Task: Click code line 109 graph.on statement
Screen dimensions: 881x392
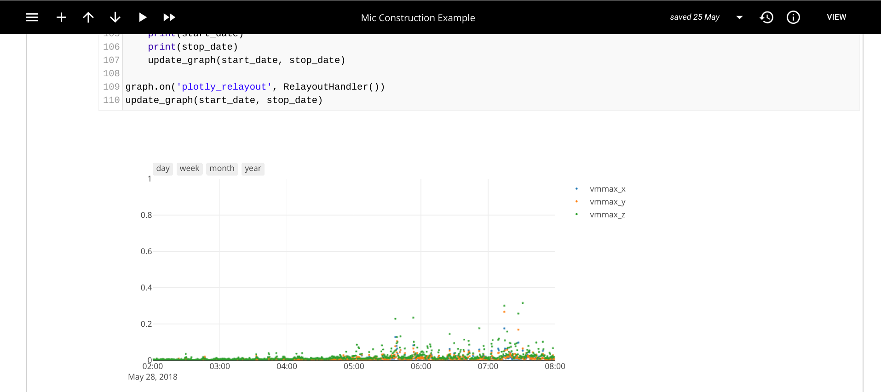Action: [x=255, y=87]
